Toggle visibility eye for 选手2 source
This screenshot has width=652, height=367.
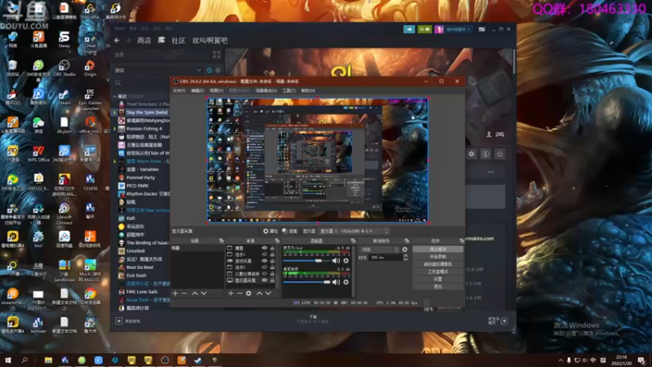point(264,268)
